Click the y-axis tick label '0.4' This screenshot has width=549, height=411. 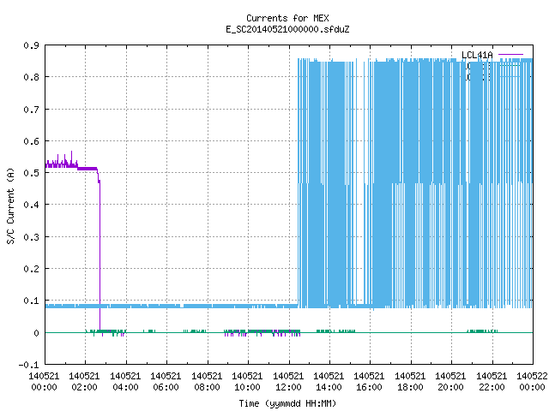click(32, 205)
